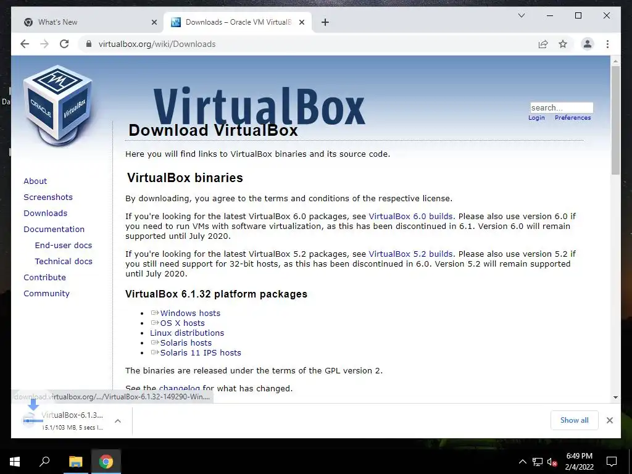
Task: Share this page via the share icon
Action: (x=543, y=44)
